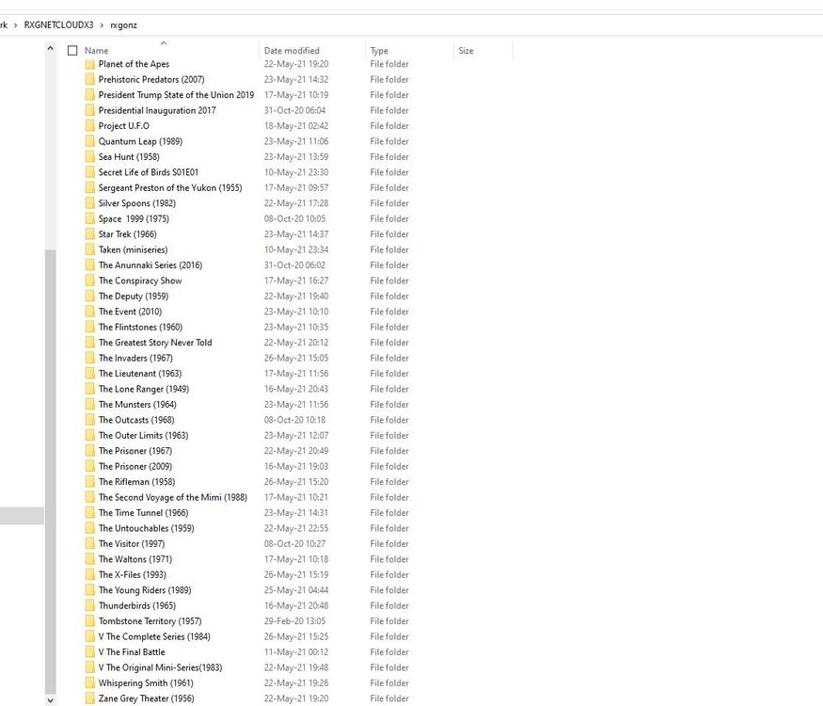Click the name The Outer Limits (1963)
The width and height of the screenshot is (823, 706).
[x=143, y=436]
